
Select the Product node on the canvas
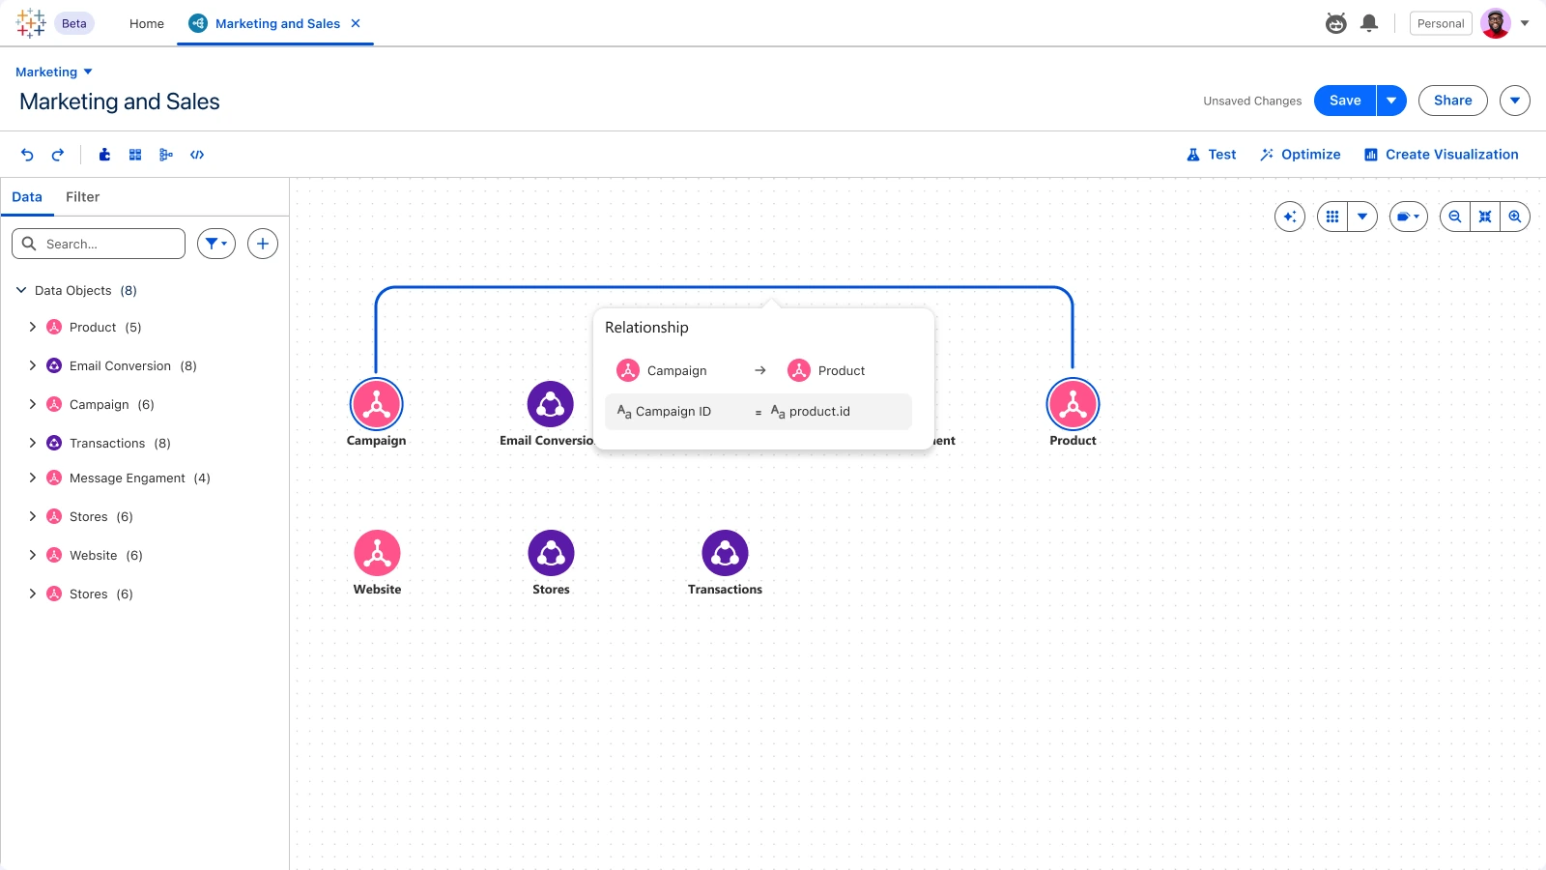[x=1074, y=404]
